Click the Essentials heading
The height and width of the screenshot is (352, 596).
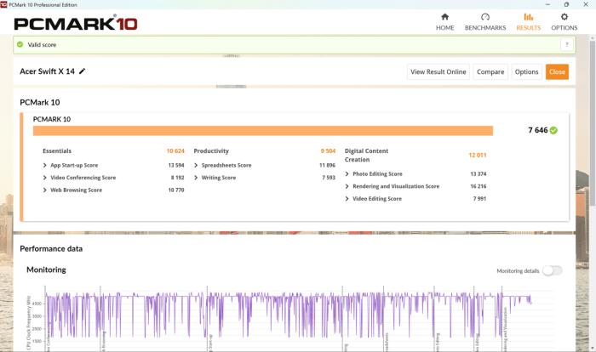(x=57, y=150)
